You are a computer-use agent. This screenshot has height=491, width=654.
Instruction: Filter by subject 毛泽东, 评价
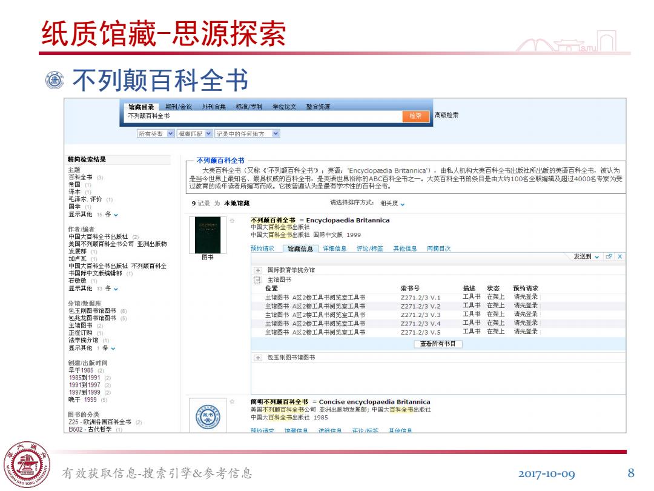point(90,199)
